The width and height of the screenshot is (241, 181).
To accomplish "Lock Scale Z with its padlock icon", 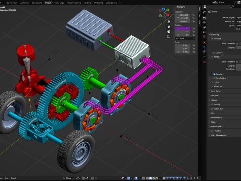I will (x=193, y=52).
